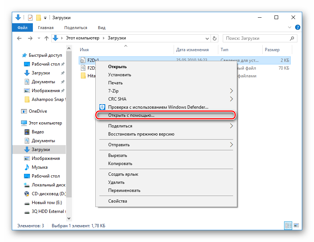
Task: Click the Help question mark icon
Action: [x=298, y=28]
